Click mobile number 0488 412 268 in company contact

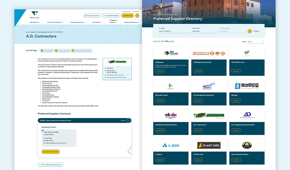coord(48,141)
